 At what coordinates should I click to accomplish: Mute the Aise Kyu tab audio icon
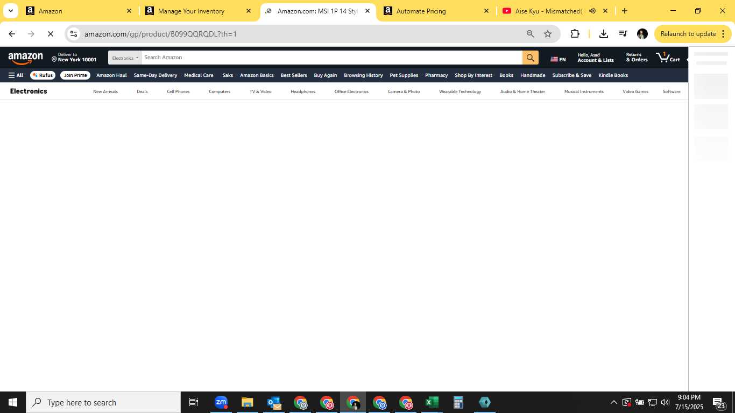click(x=592, y=11)
